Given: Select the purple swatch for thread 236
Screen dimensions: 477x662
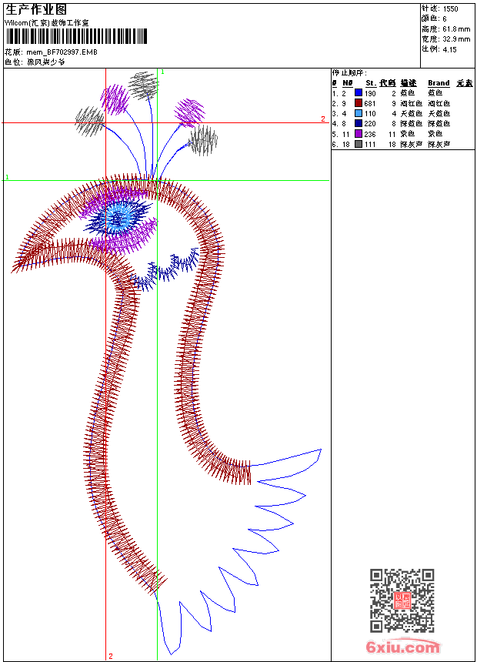Looking at the screenshot, I should 358,133.
